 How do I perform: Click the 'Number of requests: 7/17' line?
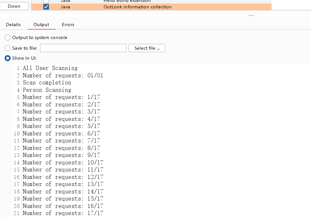coord(61,141)
